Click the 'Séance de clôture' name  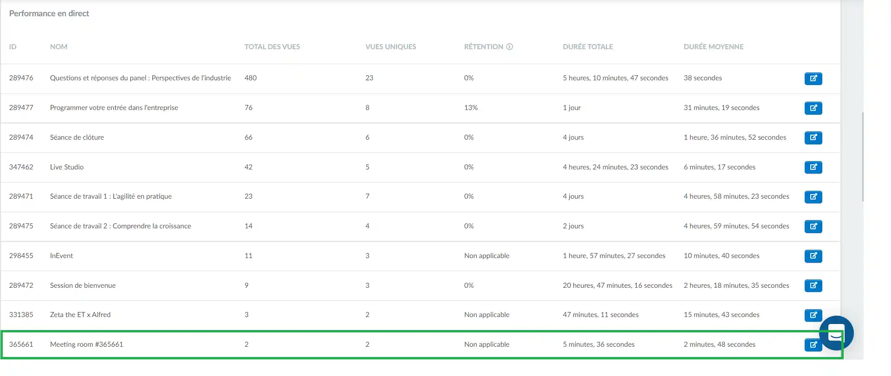[x=77, y=137]
